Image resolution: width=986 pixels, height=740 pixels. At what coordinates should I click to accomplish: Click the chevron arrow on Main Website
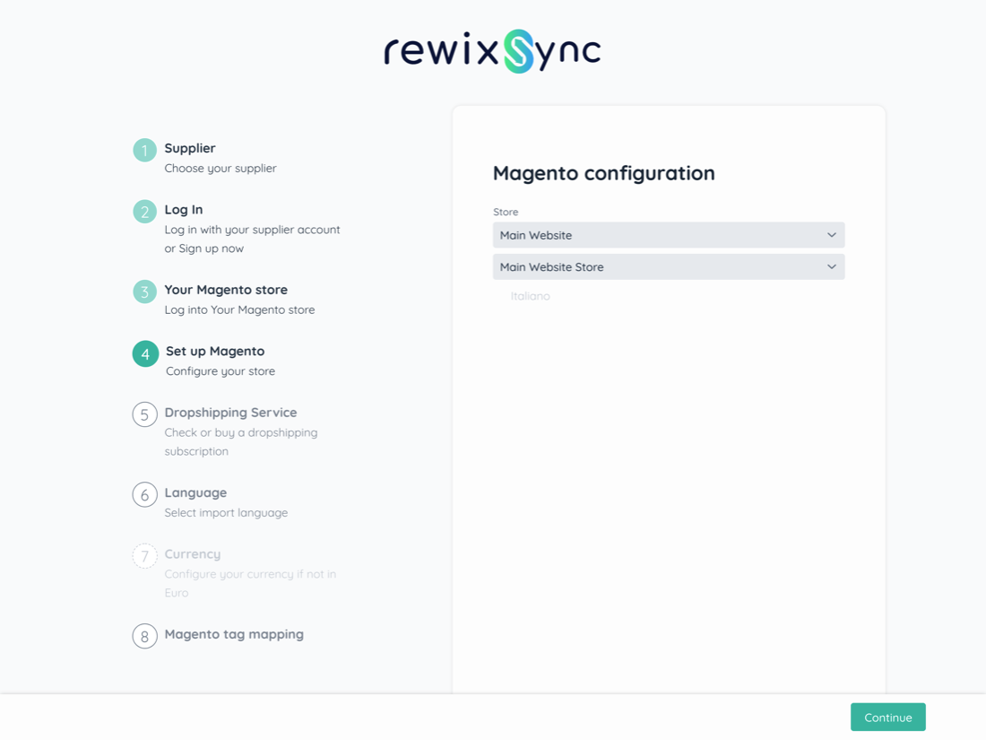(831, 235)
